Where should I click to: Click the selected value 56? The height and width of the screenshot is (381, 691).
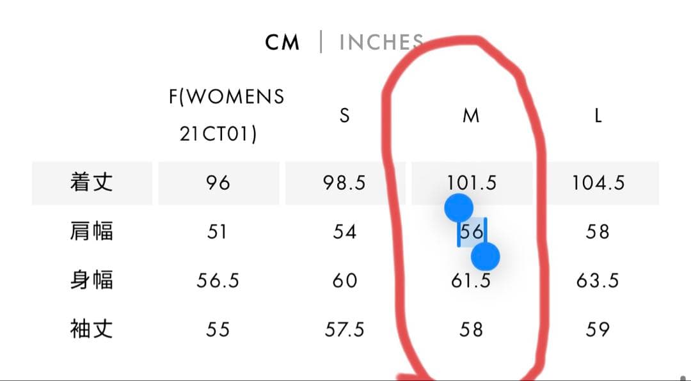[x=472, y=231]
